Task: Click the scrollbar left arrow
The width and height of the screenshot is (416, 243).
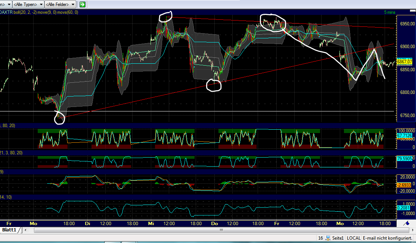Action: click(25, 230)
